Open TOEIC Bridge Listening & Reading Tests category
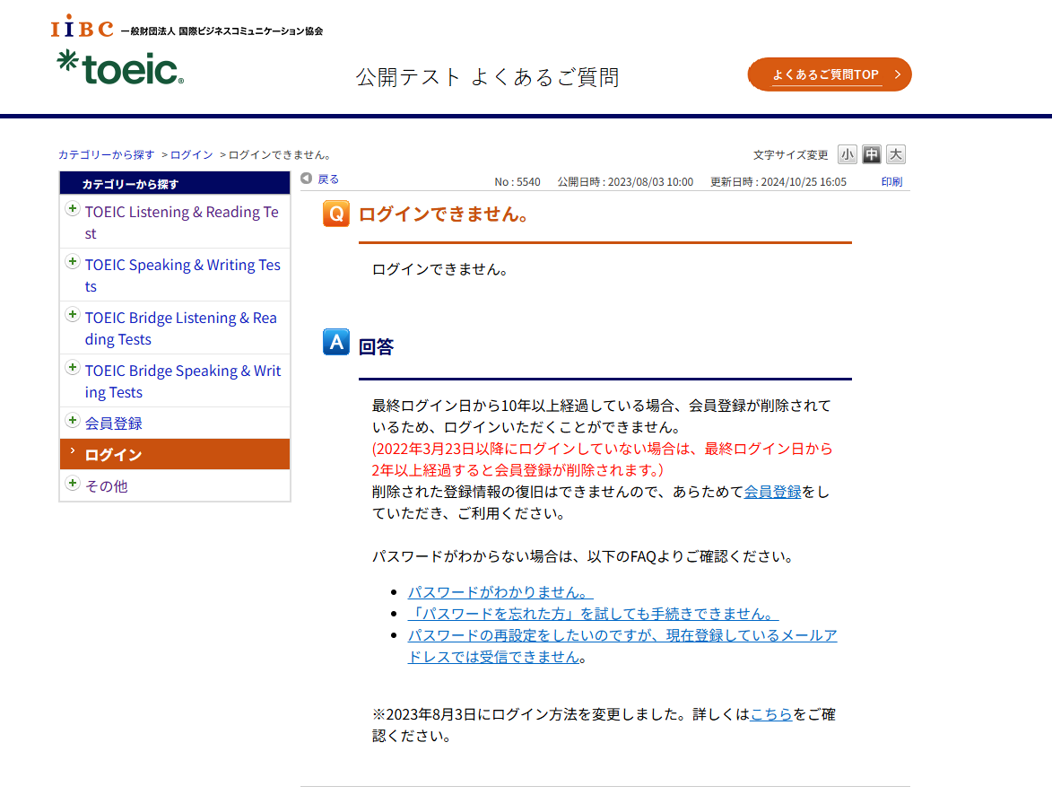1052x795 pixels. click(181, 328)
